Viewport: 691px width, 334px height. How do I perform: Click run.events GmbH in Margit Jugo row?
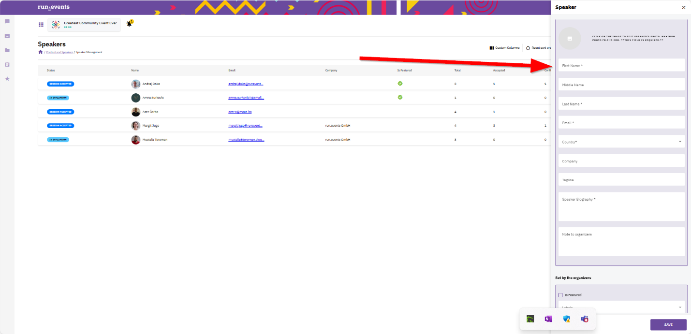point(338,126)
